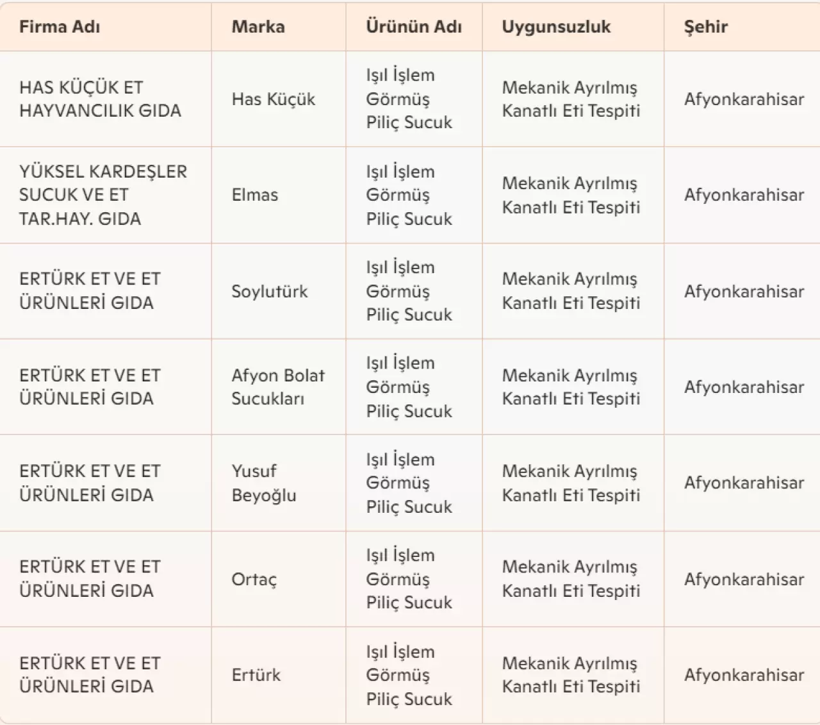Click the Uygunsuzluk column header
This screenshot has width=820, height=725.
click(556, 27)
